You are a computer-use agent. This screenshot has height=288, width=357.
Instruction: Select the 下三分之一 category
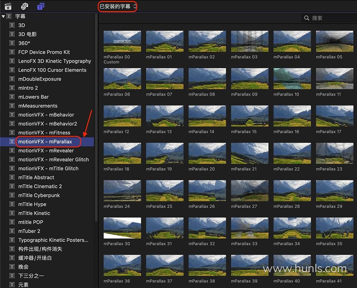coord(31,276)
